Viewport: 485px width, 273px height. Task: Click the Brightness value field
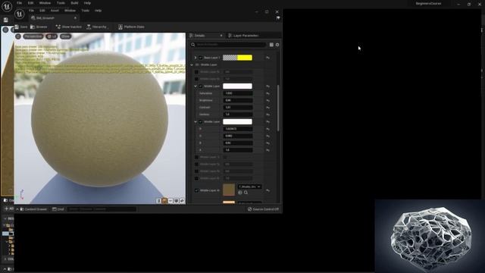[237, 100]
